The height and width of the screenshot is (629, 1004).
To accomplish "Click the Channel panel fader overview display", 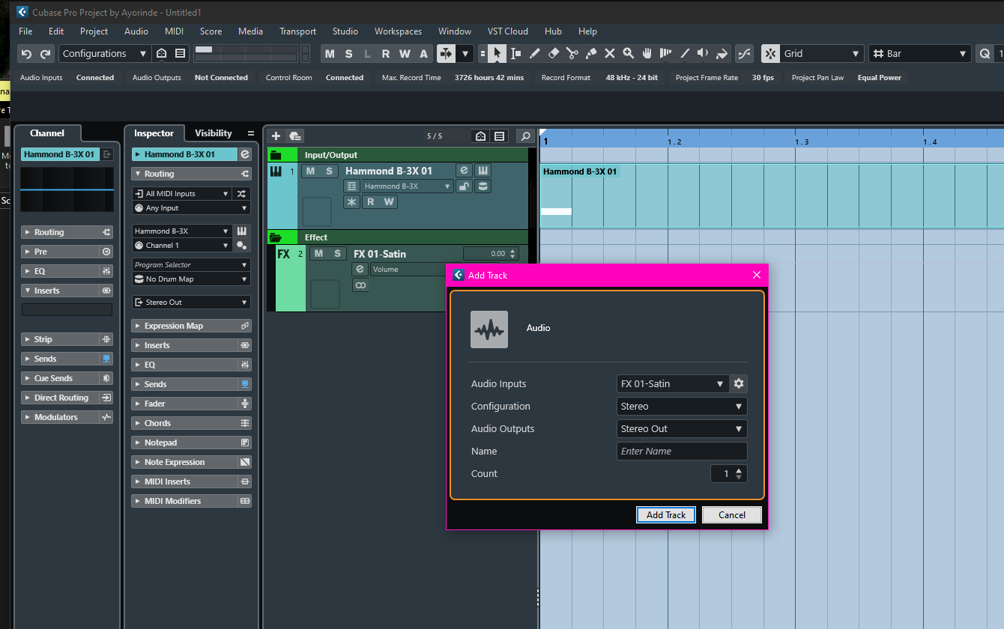I will (67, 190).
